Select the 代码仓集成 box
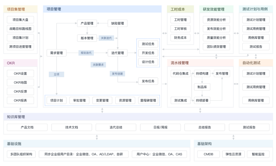 pos(180,73)
